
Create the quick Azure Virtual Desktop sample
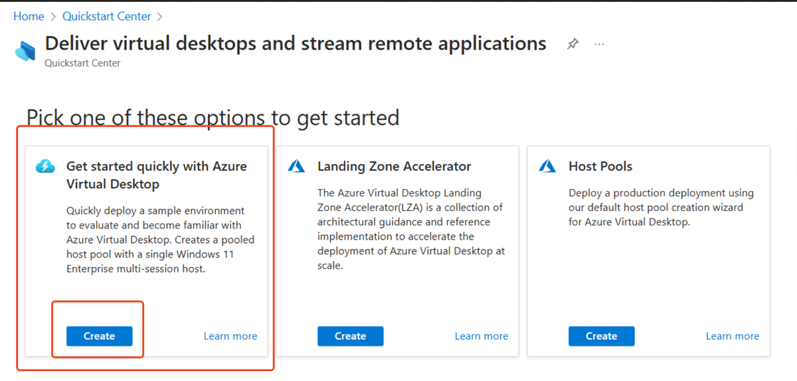100,336
